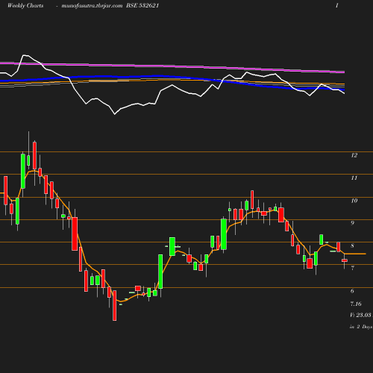Click the 8 price axis label

pos(352,245)
